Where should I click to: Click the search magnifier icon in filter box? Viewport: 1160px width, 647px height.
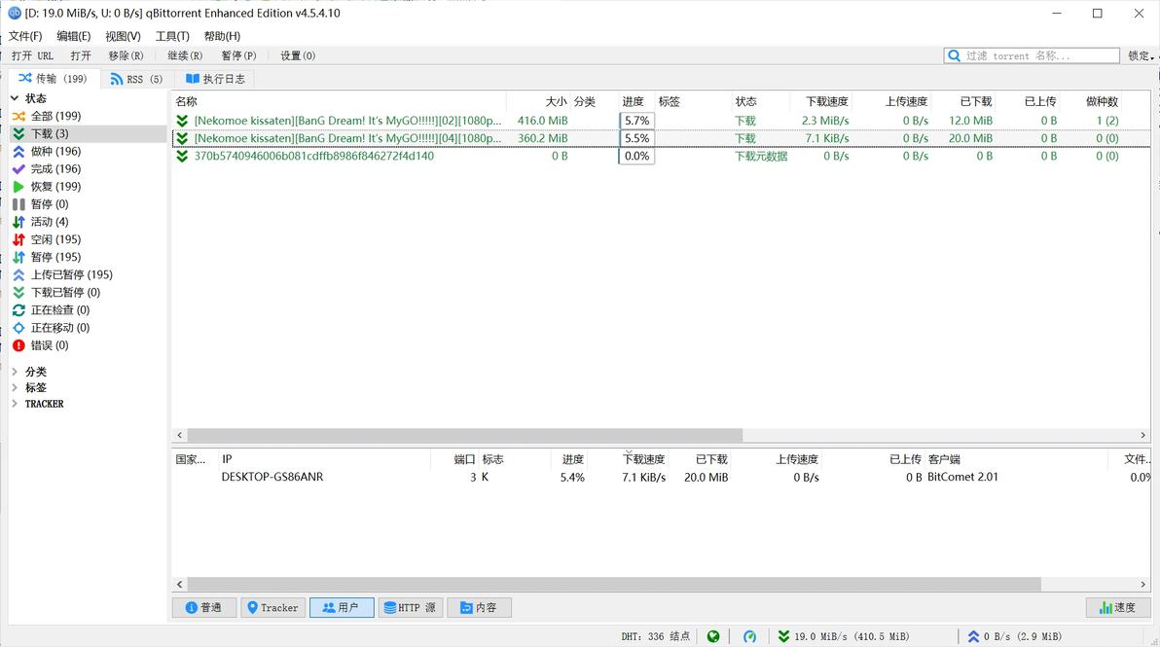[955, 55]
